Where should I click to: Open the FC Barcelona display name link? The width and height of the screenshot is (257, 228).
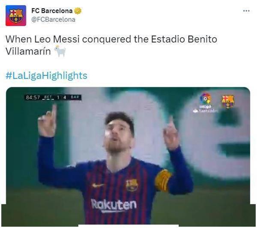tap(52, 11)
